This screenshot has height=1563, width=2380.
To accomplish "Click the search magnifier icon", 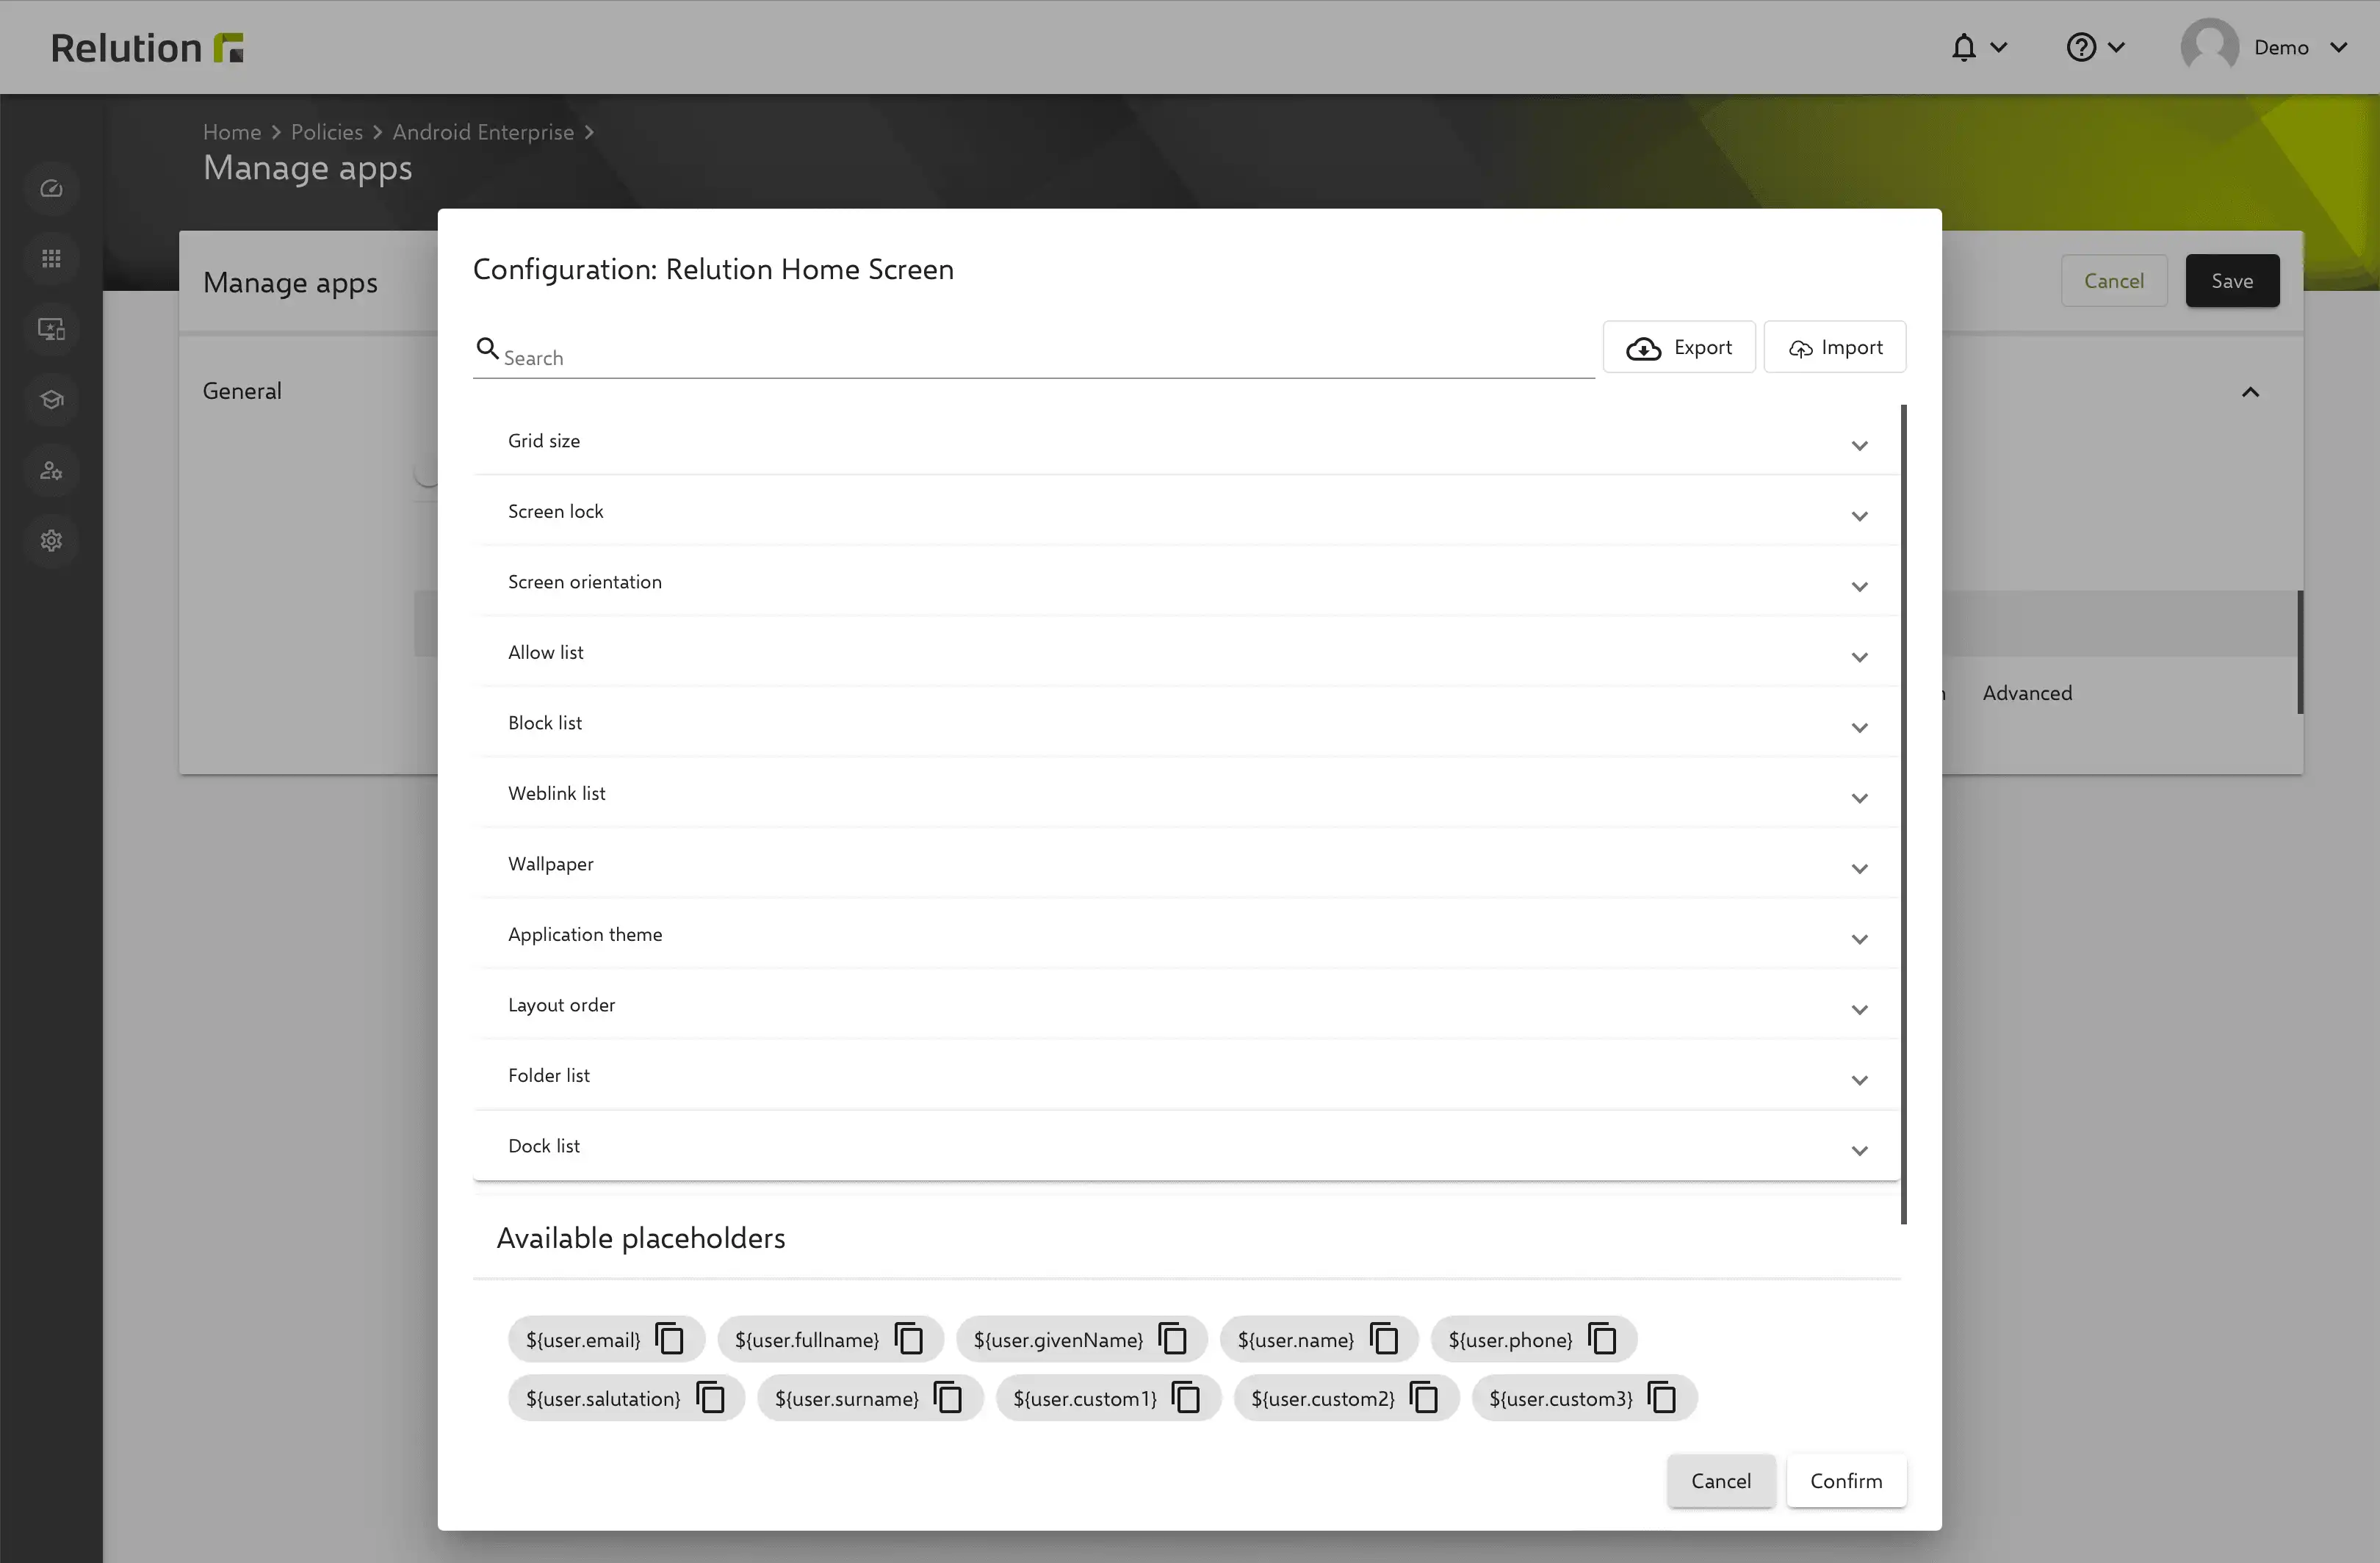I will pyautogui.click(x=487, y=348).
